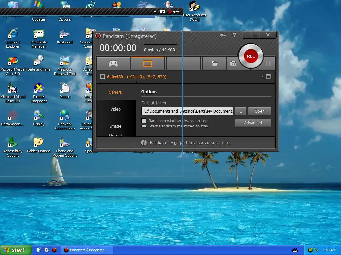Image resolution: width=341 pixels, height=255 pixels.
Task: Open the Windows start menu
Action: click(x=16, y=250)
